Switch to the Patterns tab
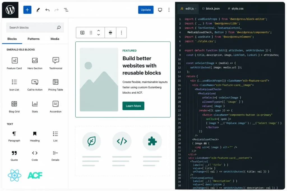This screenshot has height=191, width=287. click(34, 39)
